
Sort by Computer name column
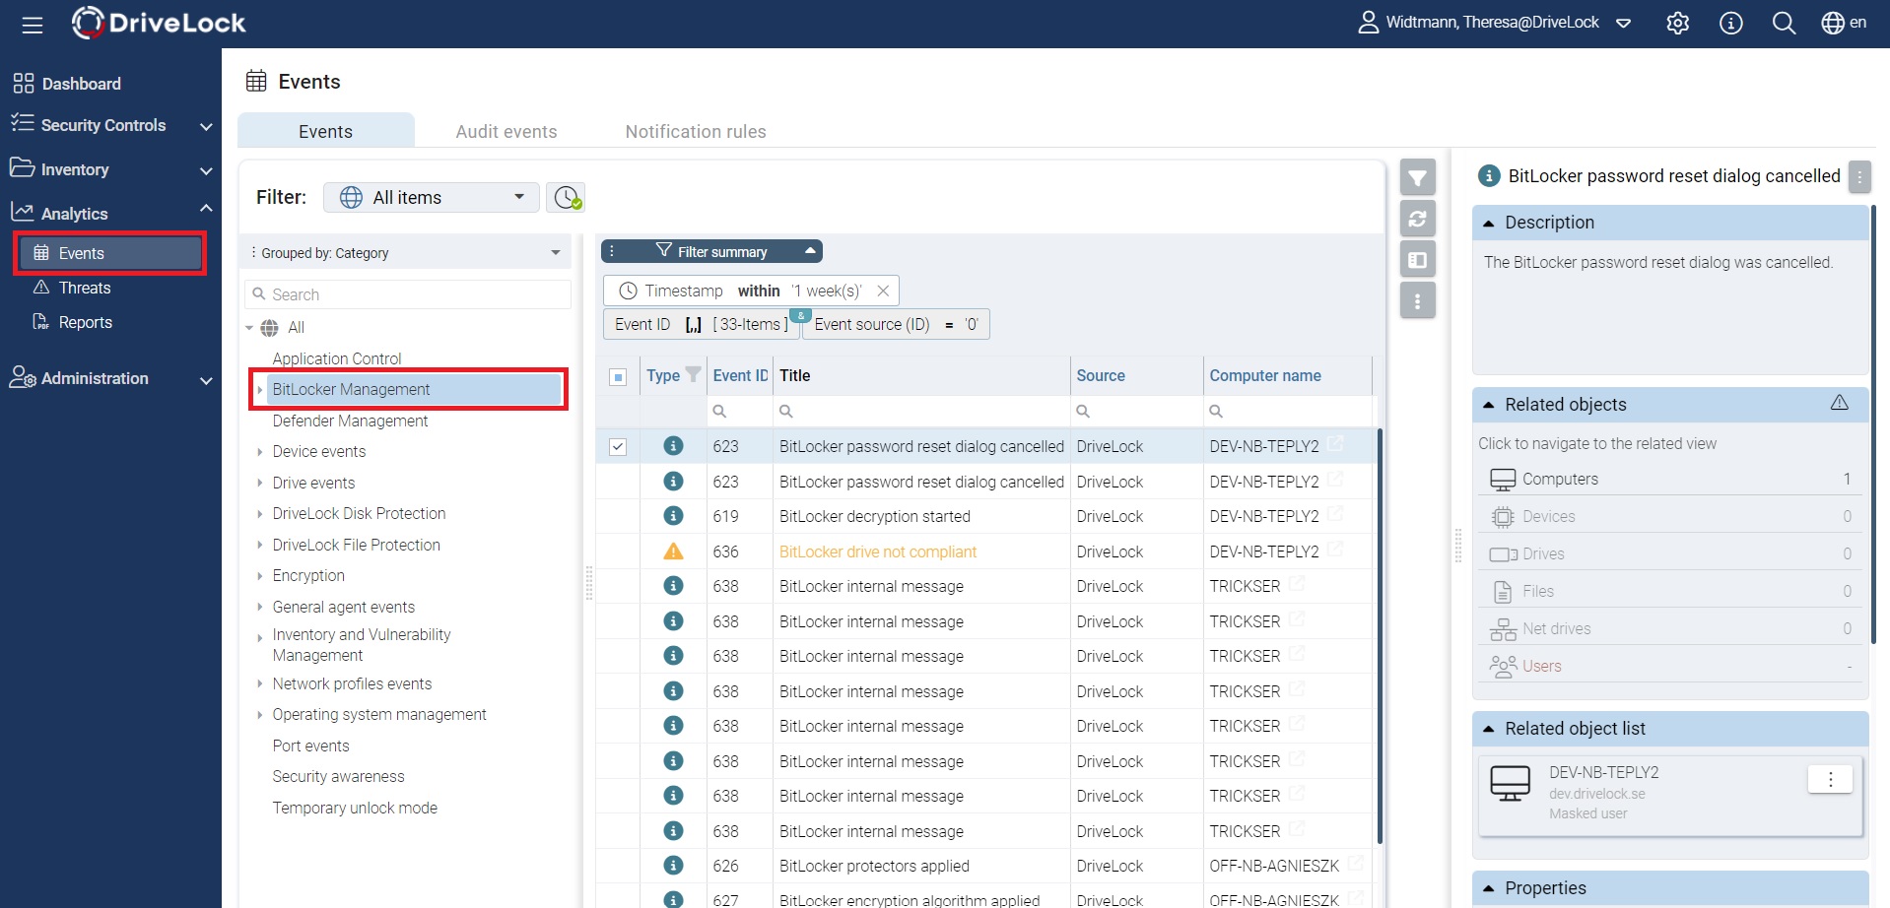point(1265,375)
